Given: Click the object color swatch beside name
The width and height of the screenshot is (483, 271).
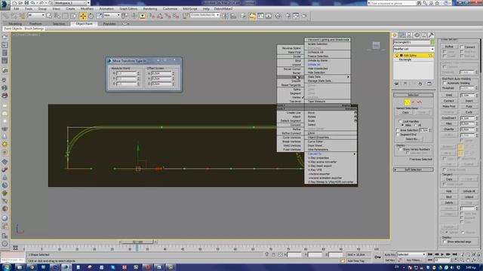Looking at the screenshot, I should point(432,42).
